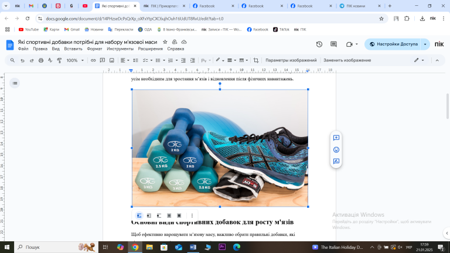This screenshot has height=253, width=450.
Task: Run spelling and grammar check
Action: 50,60
